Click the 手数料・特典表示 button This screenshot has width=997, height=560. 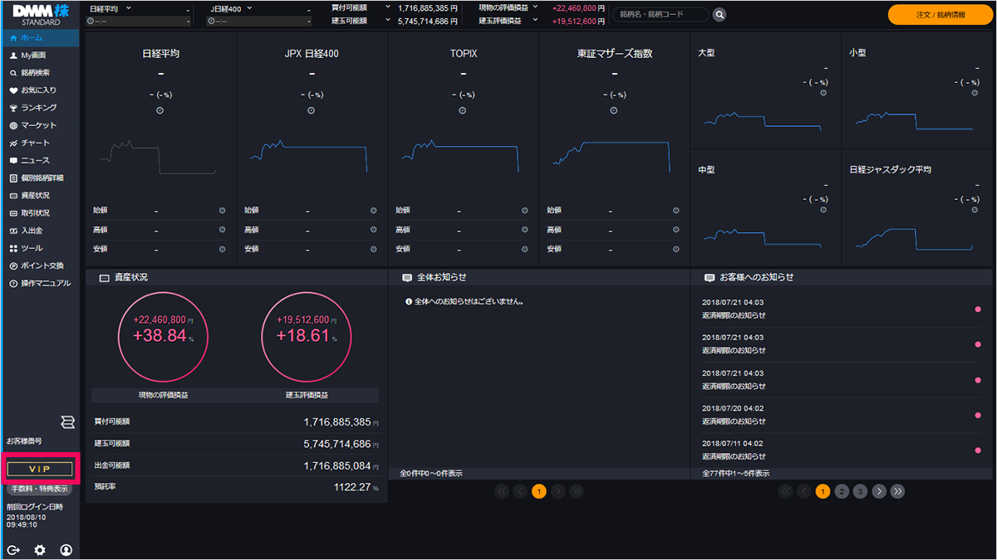pyautogui.click(x=39, y=489)
